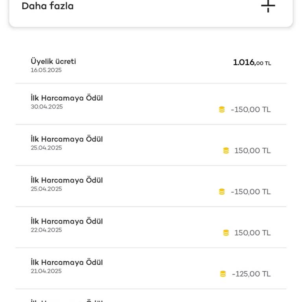Click the 30.04.2025 date text
Screen dimensions: 302x302
(x=47, y=107)
